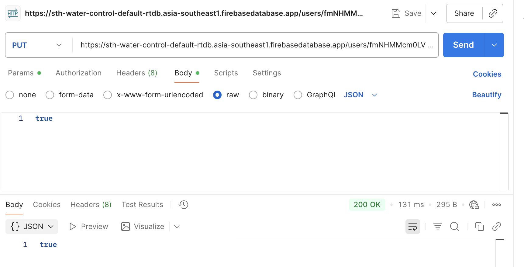Open the PUT method dropdown
This screenshot has height=267, width=524.
pos(37,45)
